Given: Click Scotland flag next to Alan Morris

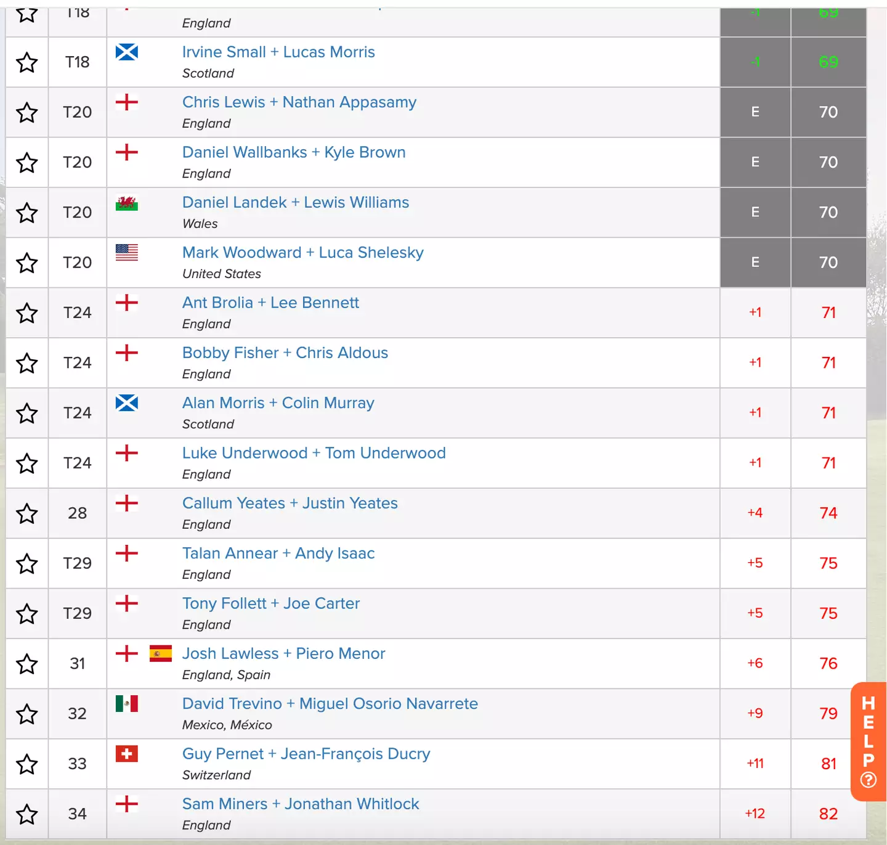Looking at the screenshot, I should coord(127,403).
